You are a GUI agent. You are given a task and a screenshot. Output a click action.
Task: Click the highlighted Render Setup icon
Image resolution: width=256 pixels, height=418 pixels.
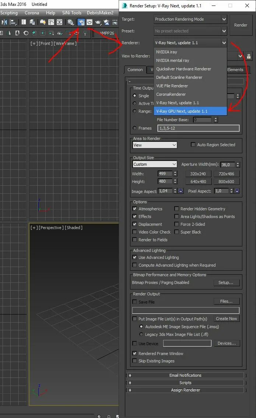pyautogui.click(x=81, y=22)
